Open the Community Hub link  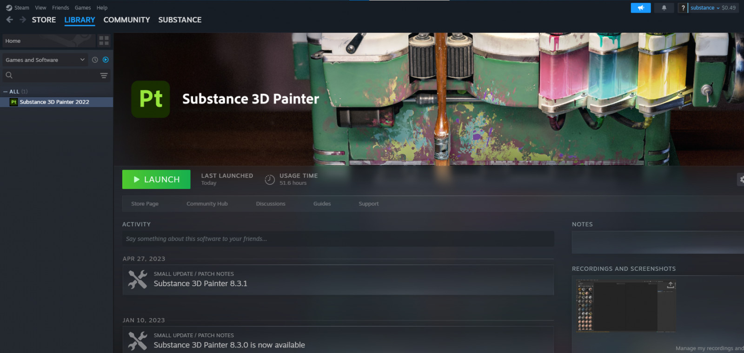[207, 204]
